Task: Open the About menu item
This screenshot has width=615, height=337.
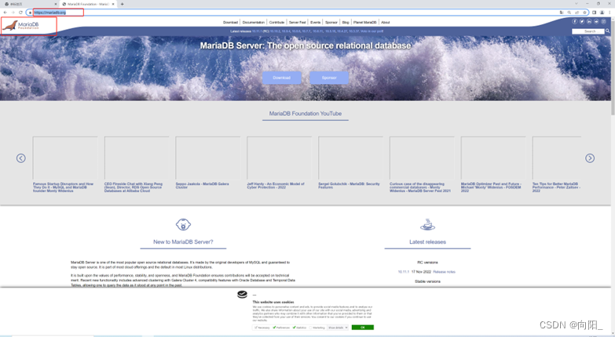Action: point(386,22)
